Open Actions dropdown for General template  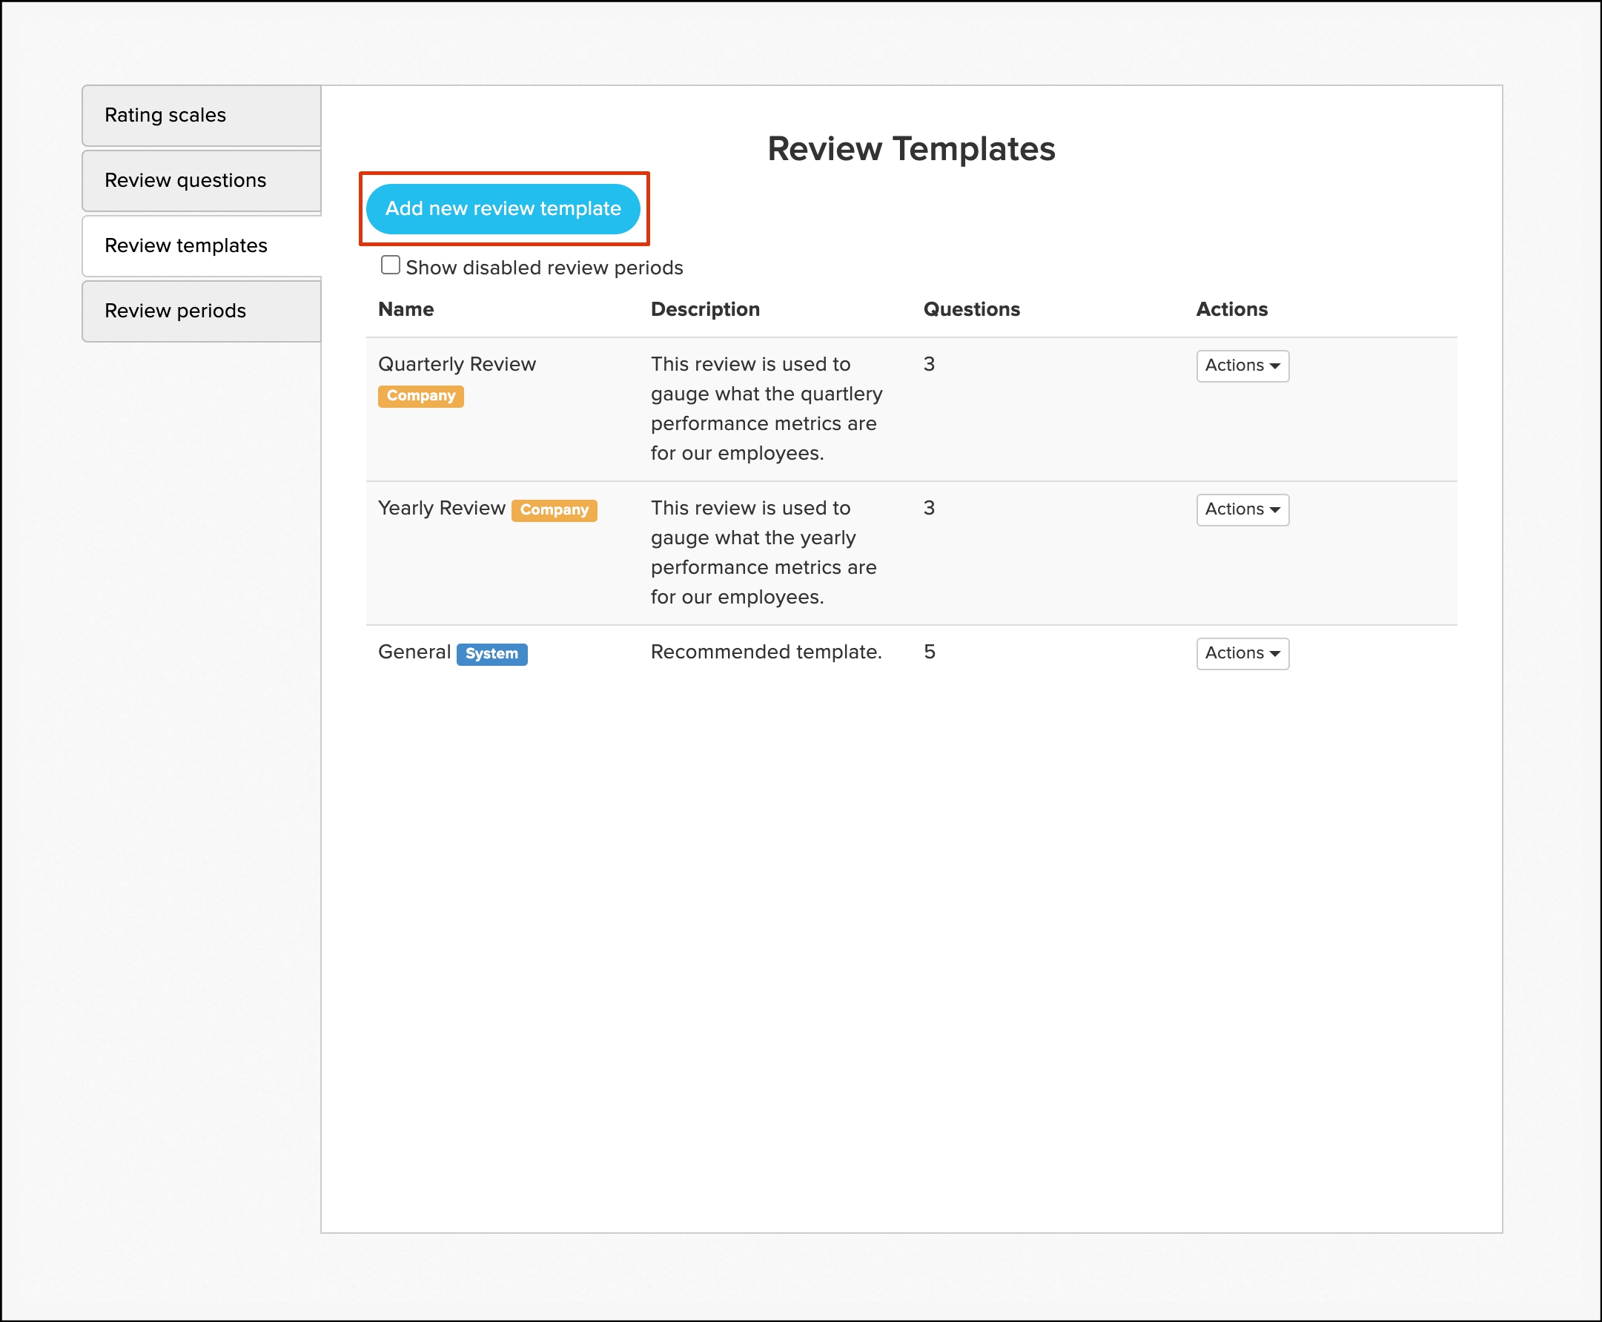[1242, 653]
